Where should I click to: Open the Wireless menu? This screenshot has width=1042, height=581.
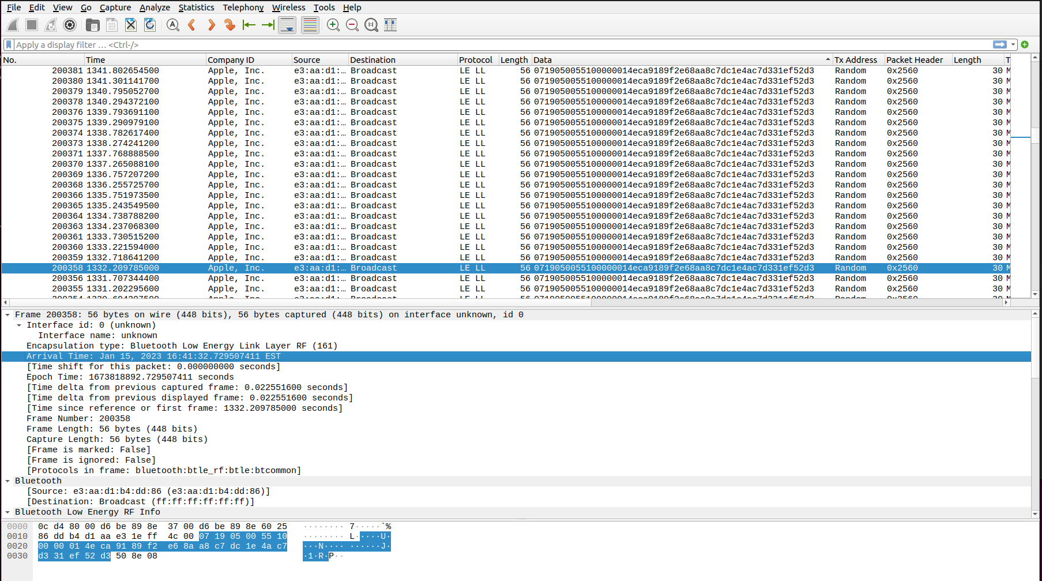[288, 8]
